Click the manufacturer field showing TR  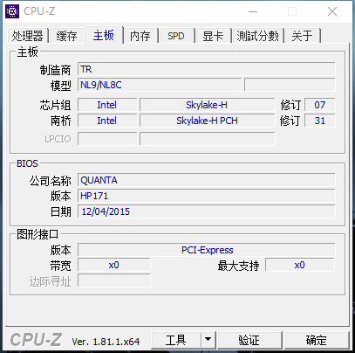tap(207, 69)
